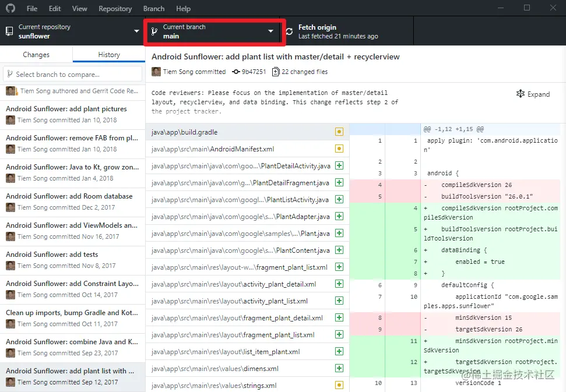The width and height of the screenshot is (566, 392).
Task: Open the Current repository sunflower dropdown
Action: click(72, 31)
